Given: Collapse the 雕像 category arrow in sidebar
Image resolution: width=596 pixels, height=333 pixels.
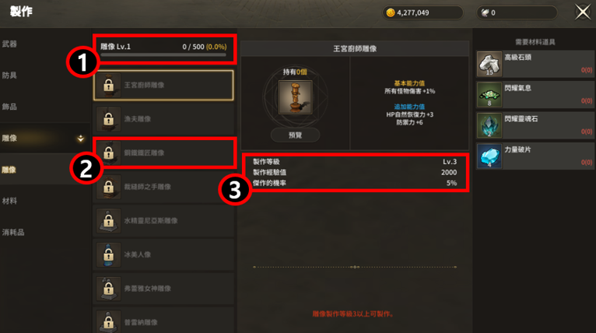Looking at the screenshot, I should click(x=81, y=138).
